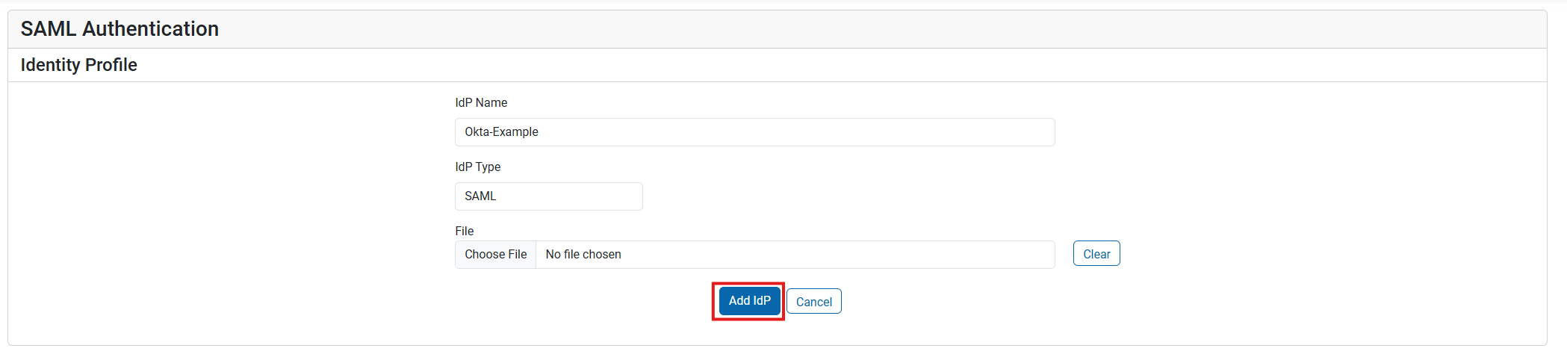This screenshot has width=1567, height=360.
Task: Click the word 'chosen' in file status
Action: pos(602,255)
